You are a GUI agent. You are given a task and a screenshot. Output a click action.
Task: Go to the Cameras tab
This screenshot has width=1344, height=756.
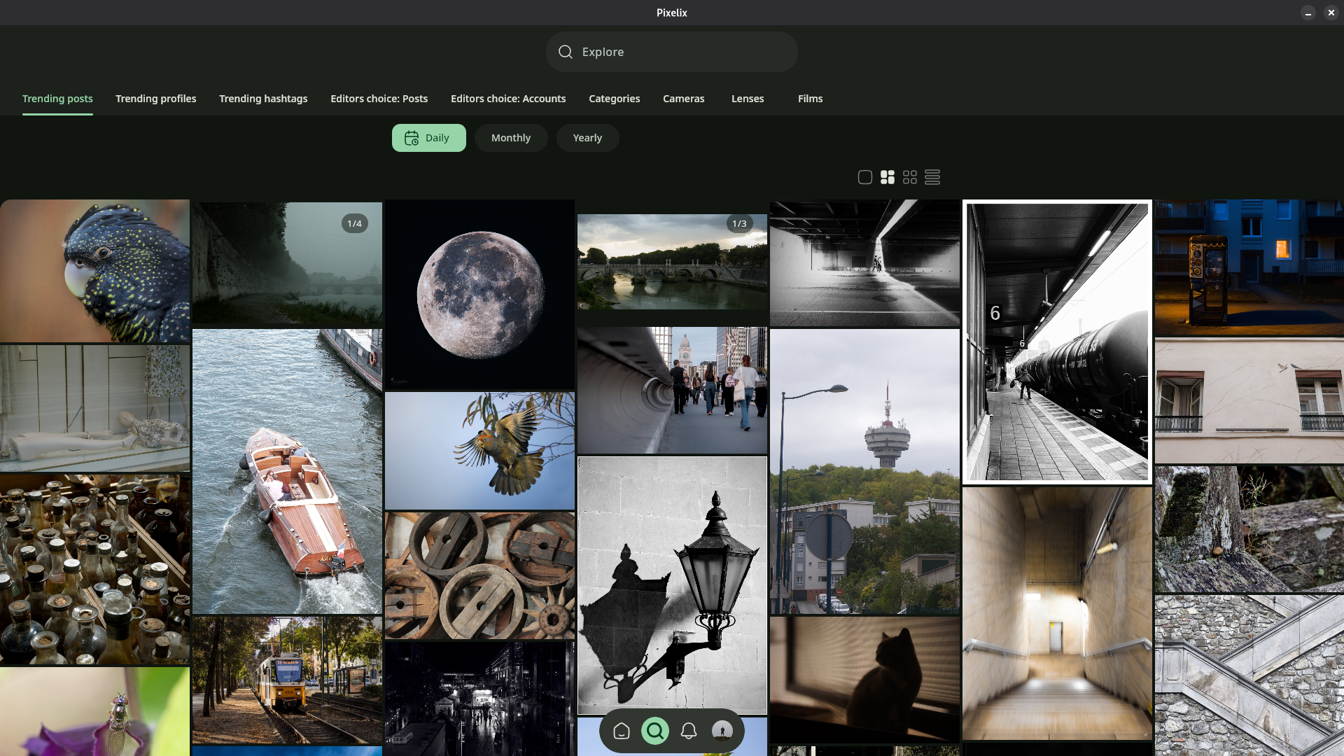pyautogui.click(x=684, y=99)
